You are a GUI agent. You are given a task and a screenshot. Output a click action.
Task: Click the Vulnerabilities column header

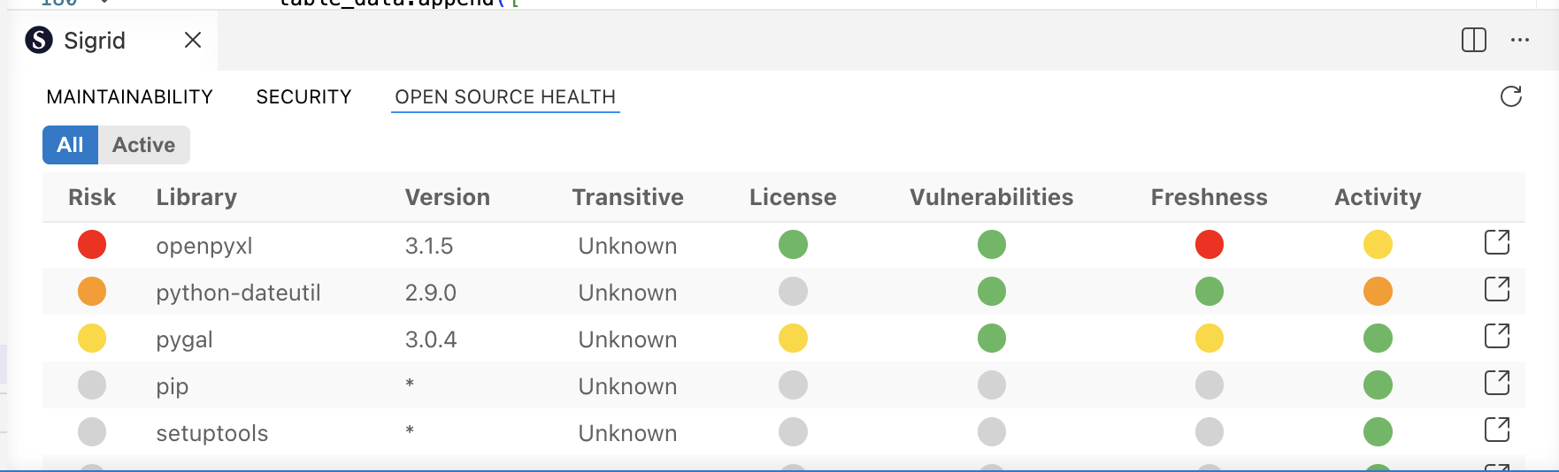pos(991,197)
